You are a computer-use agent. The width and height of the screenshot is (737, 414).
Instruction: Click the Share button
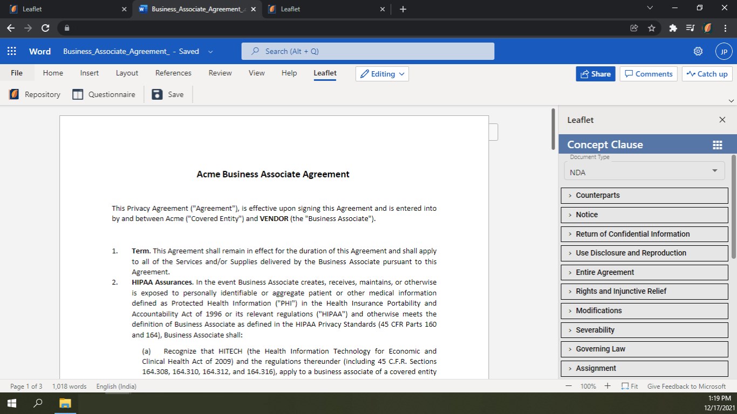point(595,74)
